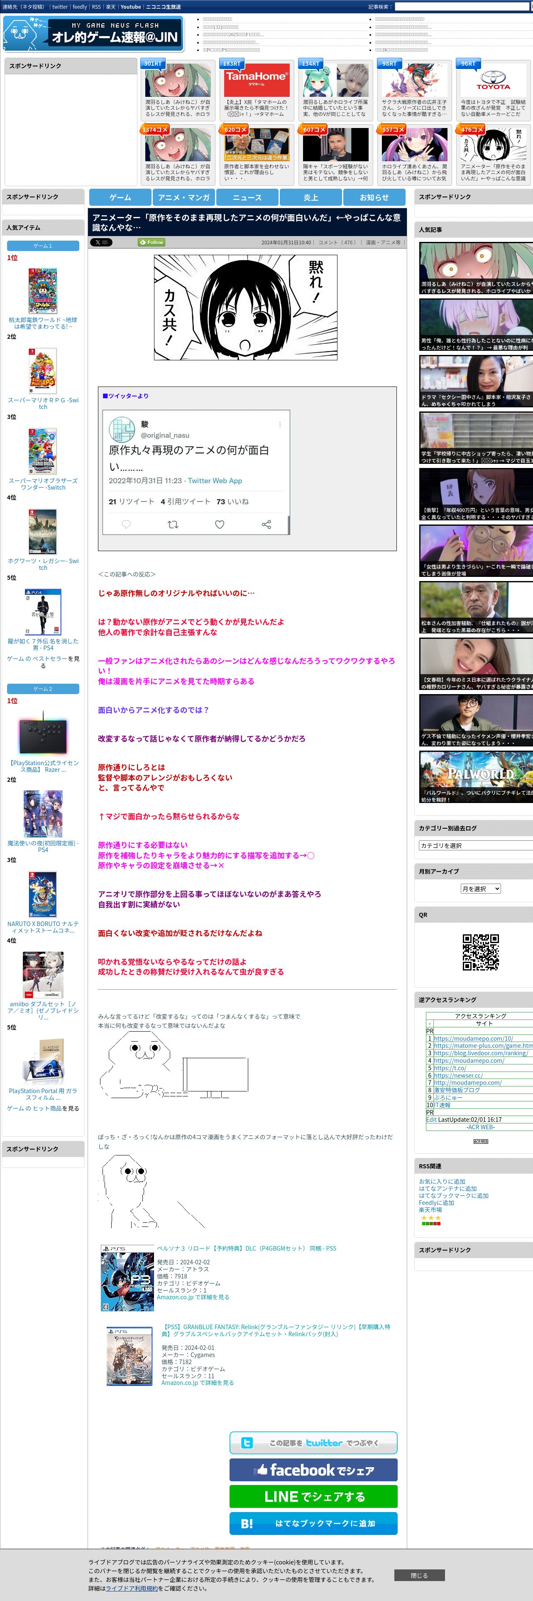Open the ニュース navigation tab

coord(247,197)
